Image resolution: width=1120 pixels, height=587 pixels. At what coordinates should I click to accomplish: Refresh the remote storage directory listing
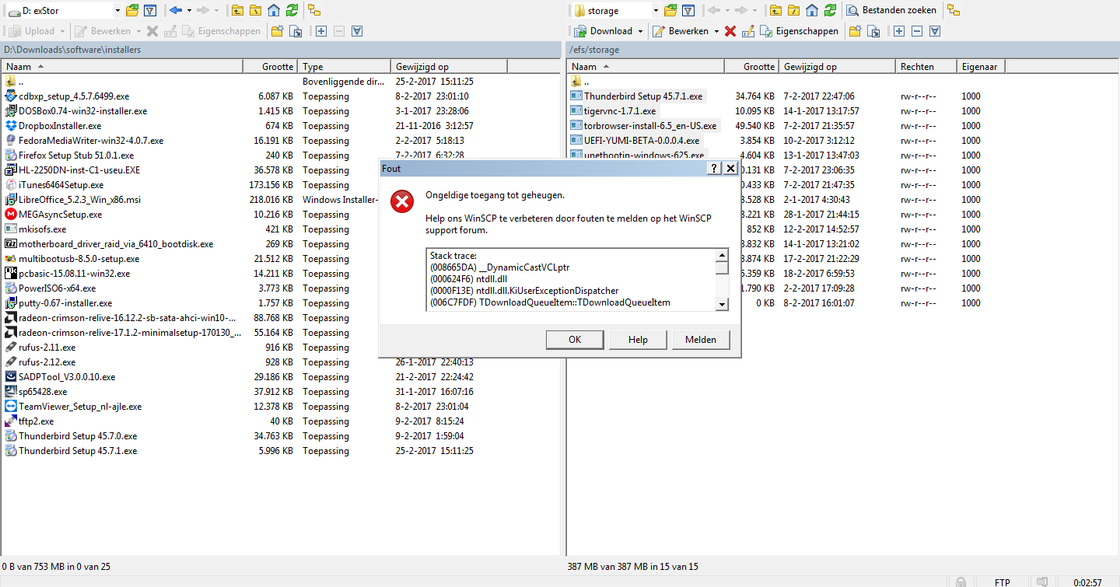pos(831,10)
